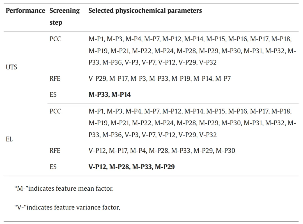The height and width of the screenshot is (224, 303).
Task: Click the PCC step in UTS section
Action: tap(55, 39)
